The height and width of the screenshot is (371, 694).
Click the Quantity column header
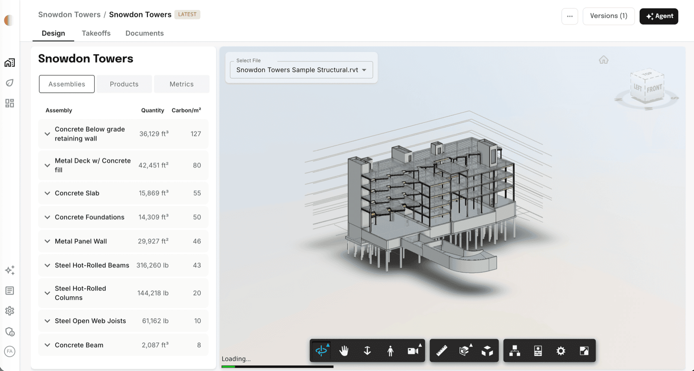[153, 110]
